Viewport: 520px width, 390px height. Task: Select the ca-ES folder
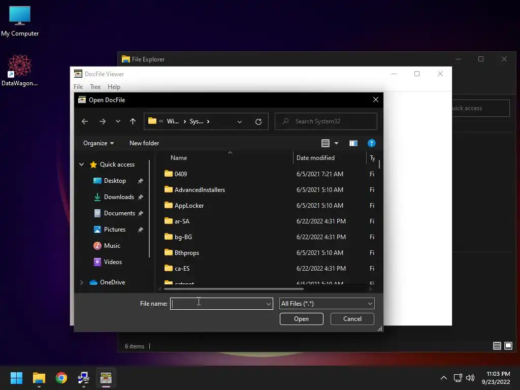182,269
